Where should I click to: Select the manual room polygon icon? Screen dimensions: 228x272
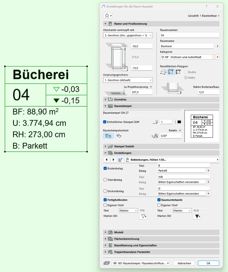[163, 72]
